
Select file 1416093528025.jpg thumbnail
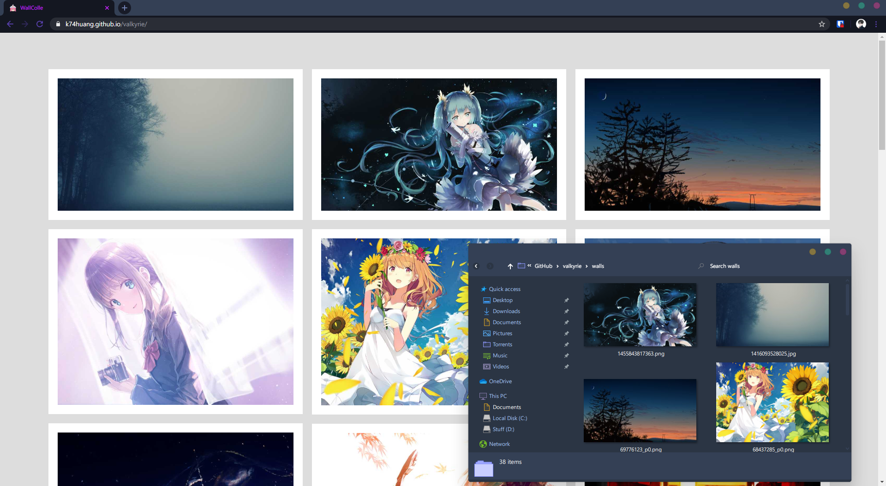[x=772, y=314]
